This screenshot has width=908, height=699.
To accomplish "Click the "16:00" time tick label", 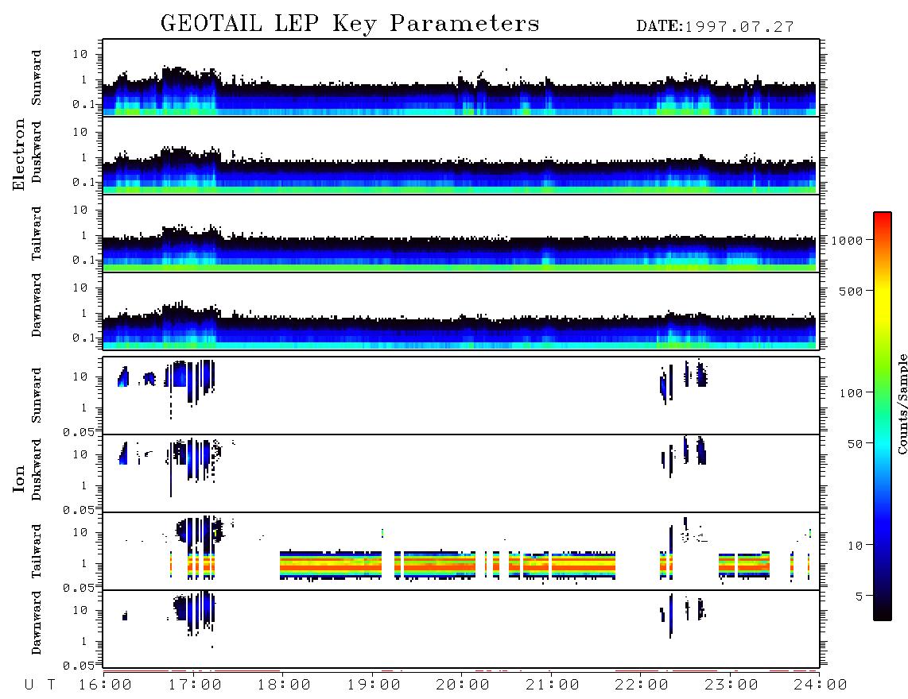I will 105,685.
